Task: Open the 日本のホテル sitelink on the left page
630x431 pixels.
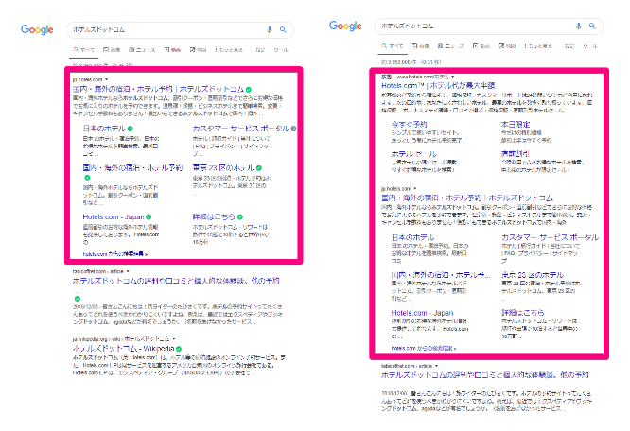Action: (x=104, y=129)
